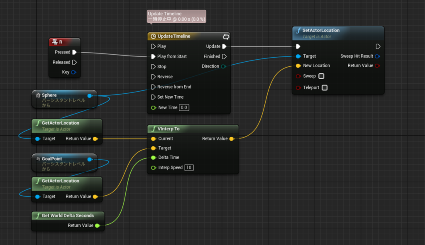Click the loop icon atop the UpdateTimeline node

point(226,36)
